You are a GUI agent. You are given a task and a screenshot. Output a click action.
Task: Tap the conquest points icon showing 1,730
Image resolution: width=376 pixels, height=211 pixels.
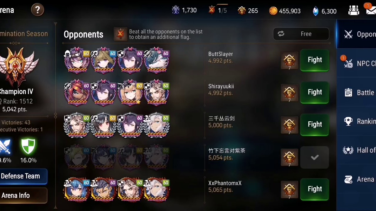point(176,10)
